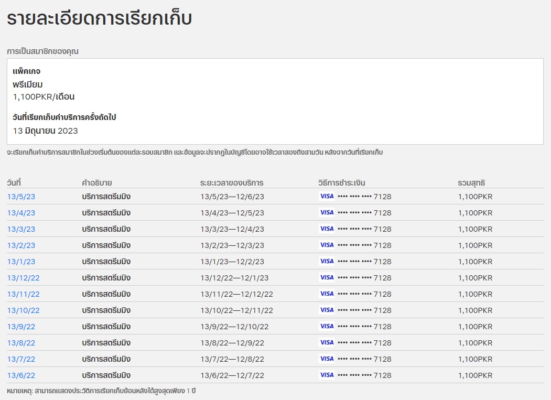Click Visa logo in 13/1/23 row

point(327,261)
